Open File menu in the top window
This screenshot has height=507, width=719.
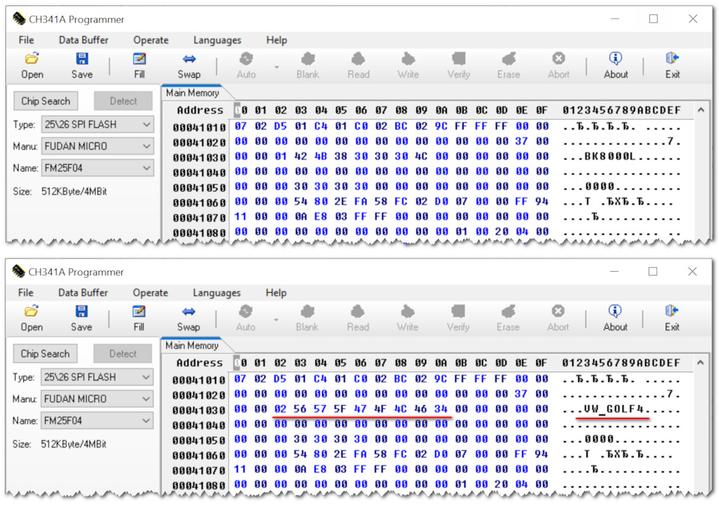[x=26, y=40]
